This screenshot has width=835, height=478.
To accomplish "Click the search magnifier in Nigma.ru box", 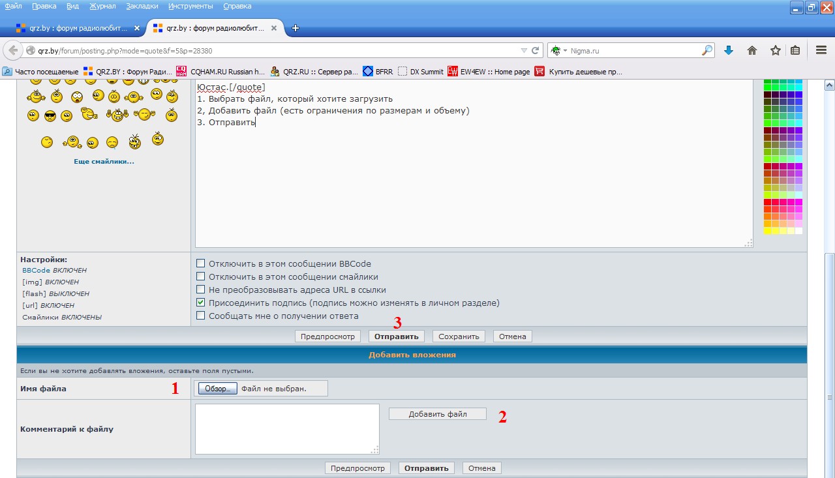I will coord(706,50).
